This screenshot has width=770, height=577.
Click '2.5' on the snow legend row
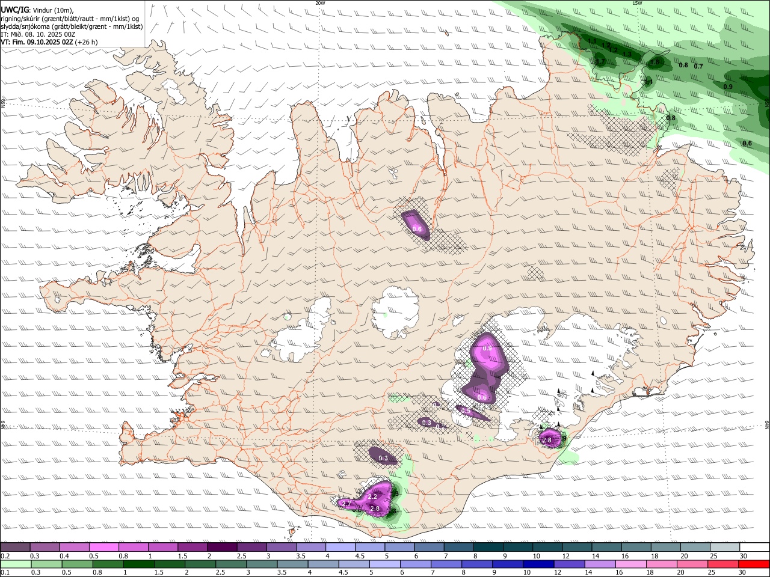click(x=241, y=556)
